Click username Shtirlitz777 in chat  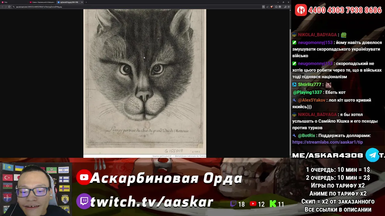[x=309, y=85]
